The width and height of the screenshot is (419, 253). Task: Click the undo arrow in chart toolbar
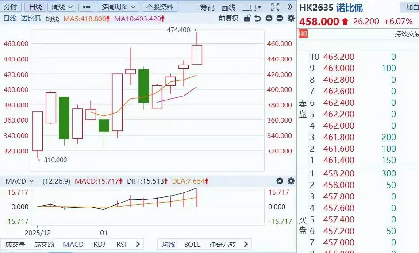pyautogui.click(x=258, y=18)
